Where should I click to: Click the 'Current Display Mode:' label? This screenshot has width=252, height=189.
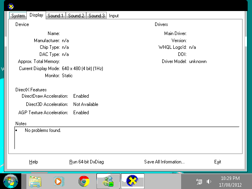click(x=39, y=69)
